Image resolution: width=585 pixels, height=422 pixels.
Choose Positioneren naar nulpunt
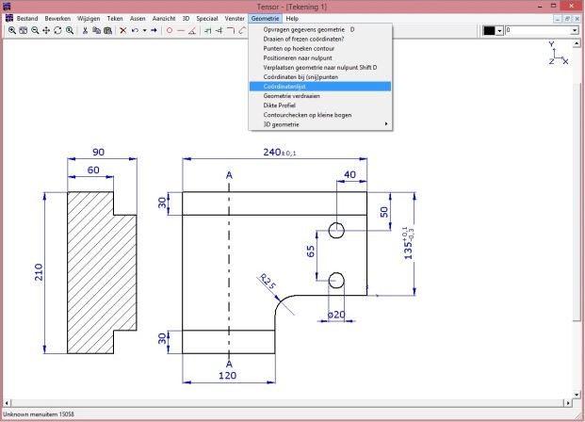pyautogui.click(x=320, y=57)
